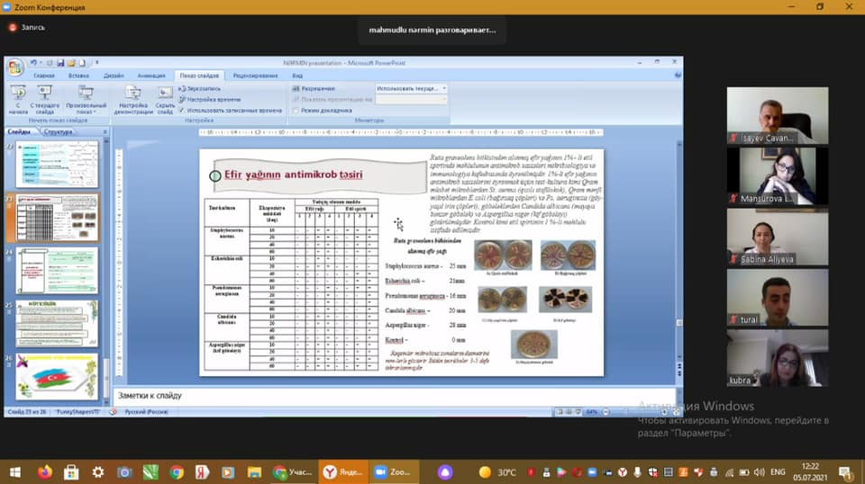Open Windows Start menu
Image resolution: width=865 pixels, height=484 pixels.
pyautogui.click(x=15, y=472)
